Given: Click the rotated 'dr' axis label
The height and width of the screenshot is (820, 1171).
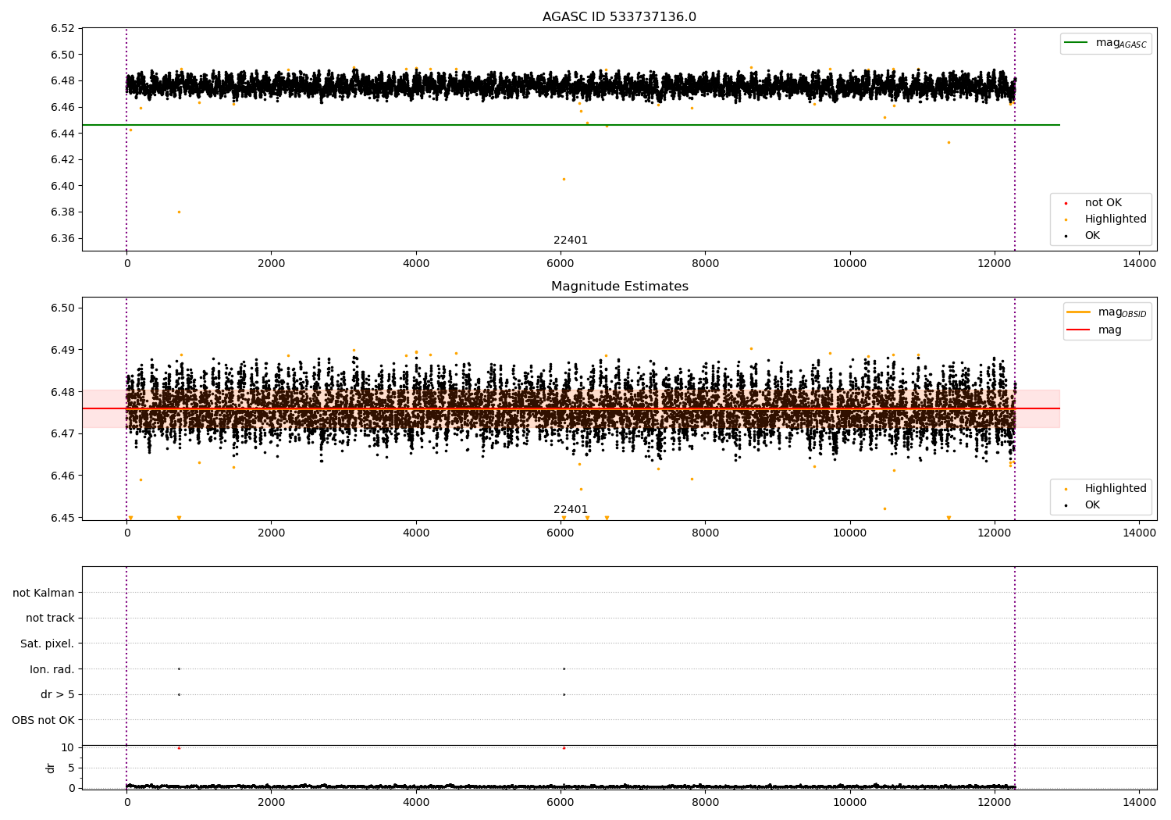Looking at the screenshot, I should [51, 768].
